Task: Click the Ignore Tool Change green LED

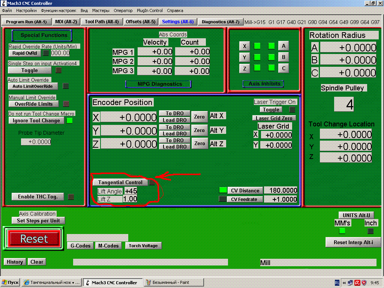Action: point(69,120)
